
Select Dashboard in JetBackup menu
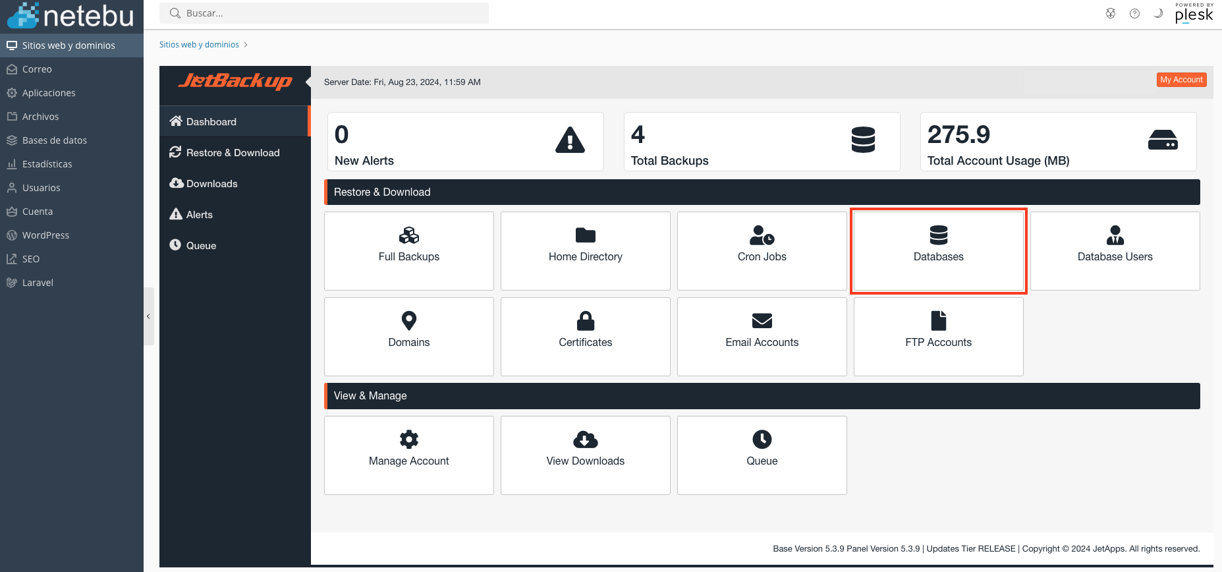click(x=235, y=121)
